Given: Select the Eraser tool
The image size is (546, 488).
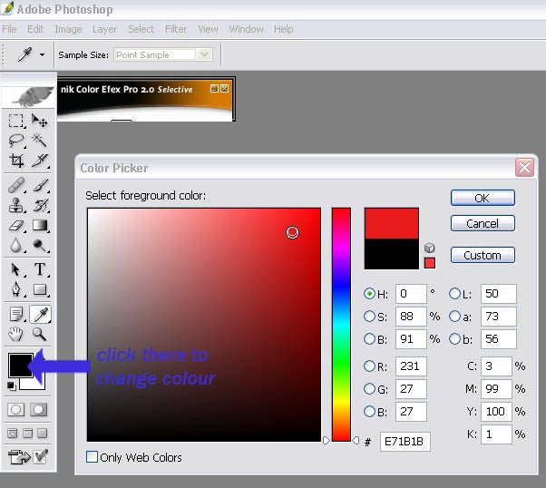Looking at the screenshot, I should (16, 225).
